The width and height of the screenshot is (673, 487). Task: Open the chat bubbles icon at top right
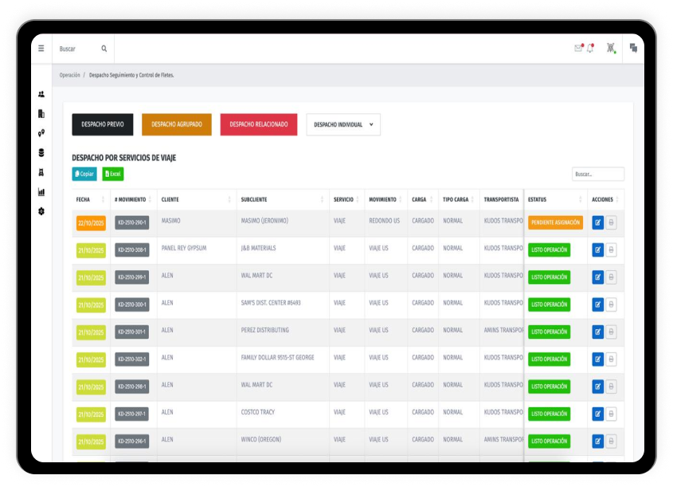click(x=633, y=49)
